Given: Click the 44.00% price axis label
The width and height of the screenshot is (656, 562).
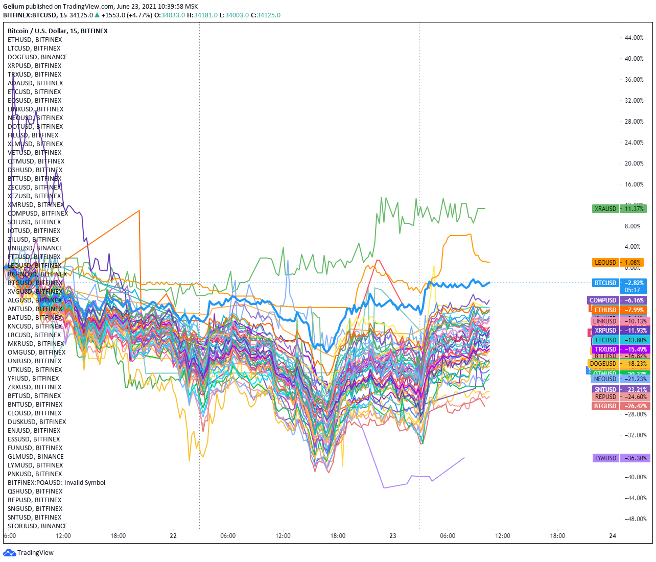Looking at the screenshot, I should (x=634, y=37).
